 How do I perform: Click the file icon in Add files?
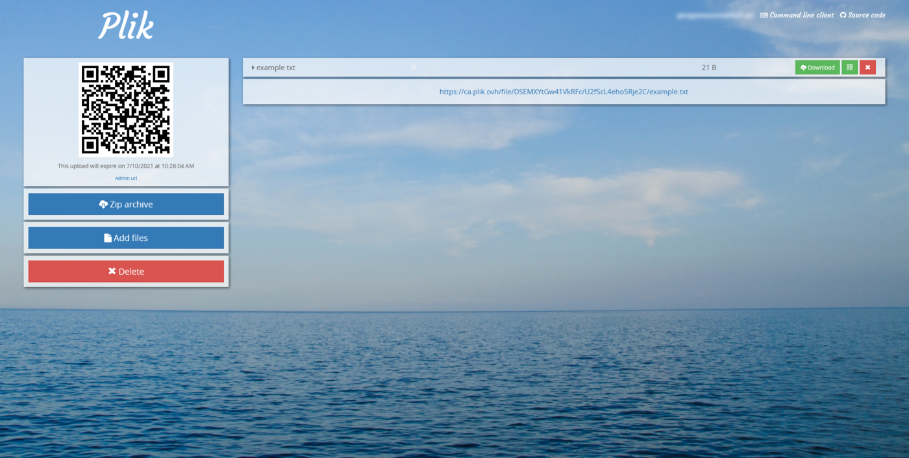point(108,238)
